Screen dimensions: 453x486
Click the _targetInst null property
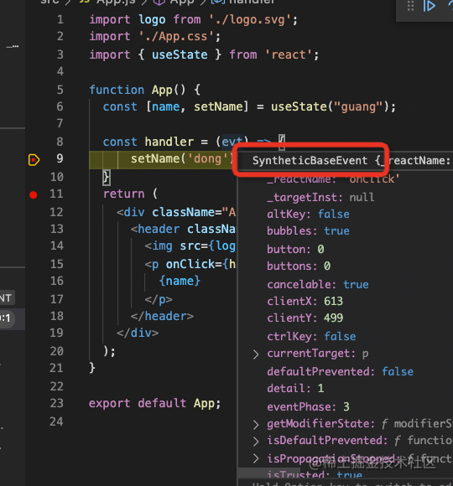(x=320, y=198)
